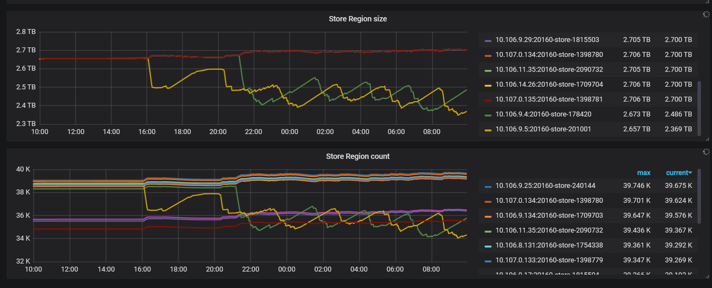Toggle series 10.106.9.25:20160-store-240144 in legend
Image resolution: width=712 pixels, height=288 pixels.
[x=545, y=186]
